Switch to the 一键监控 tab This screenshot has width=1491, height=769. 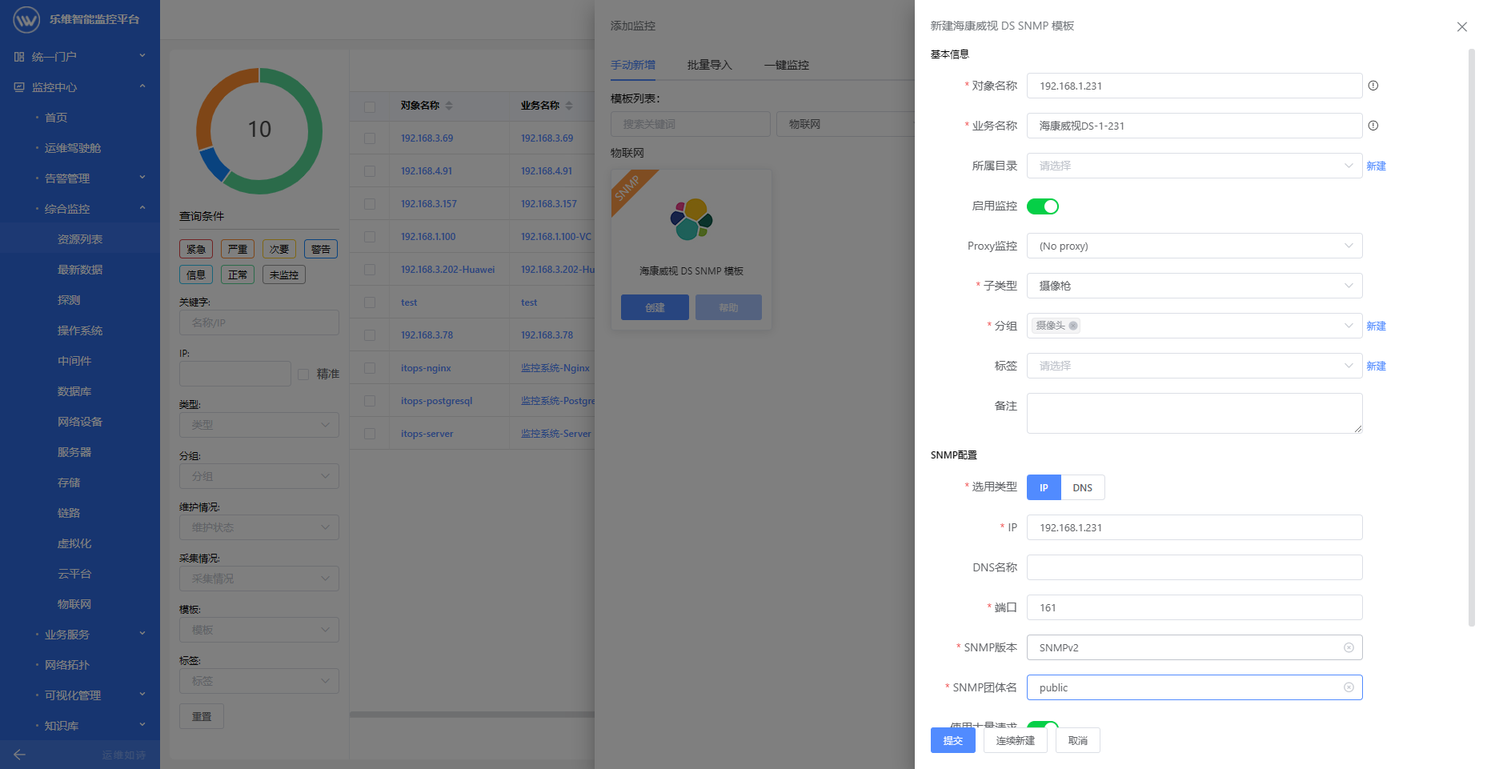tap(787, 65)
